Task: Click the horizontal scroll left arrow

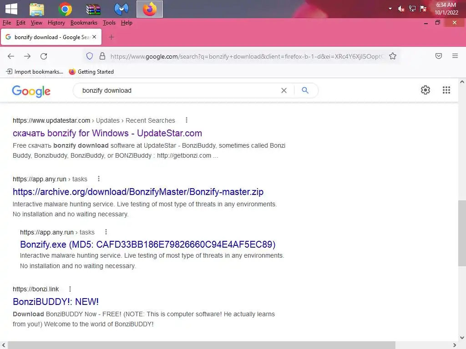Action: [x=4, y=345]
